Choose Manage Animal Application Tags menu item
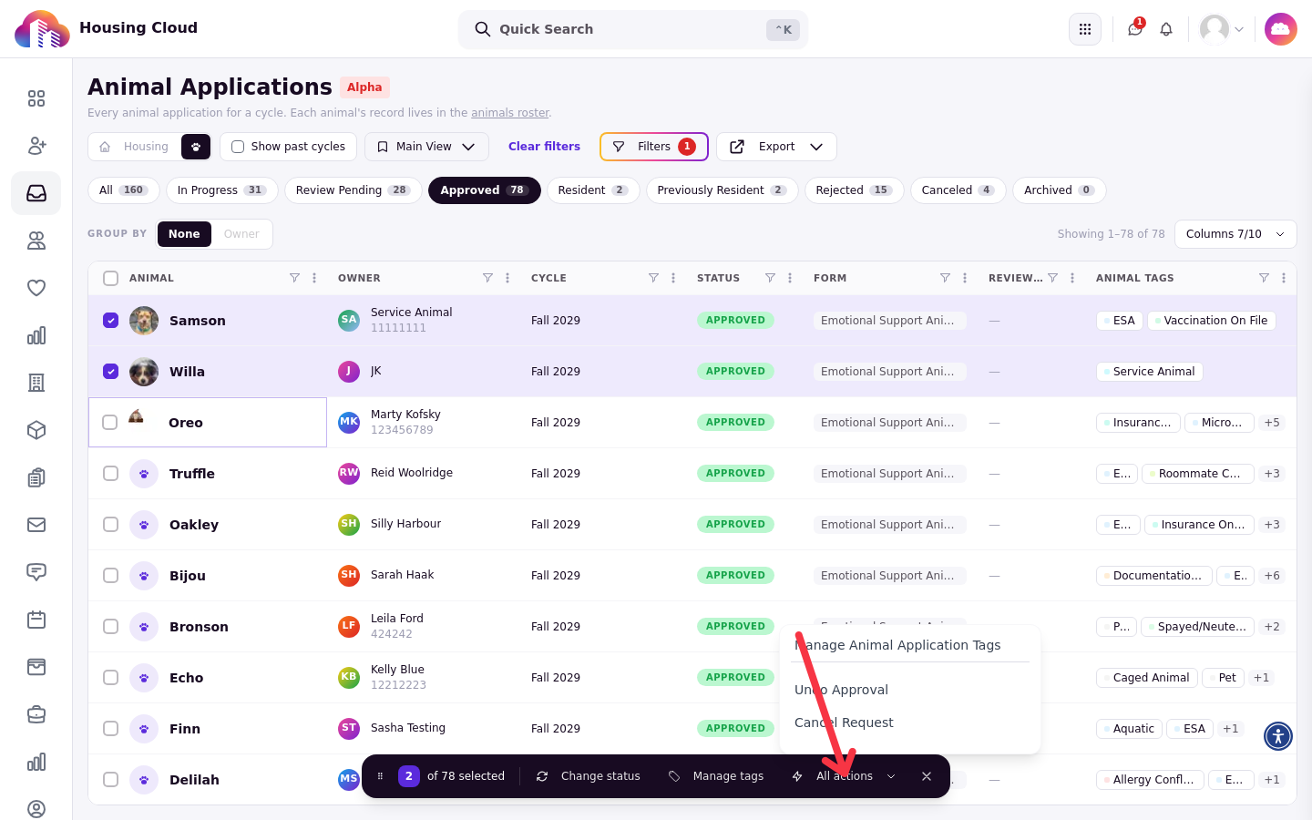Image resolution: width=1312 pixels, height=820 pixels. (897, 645)
